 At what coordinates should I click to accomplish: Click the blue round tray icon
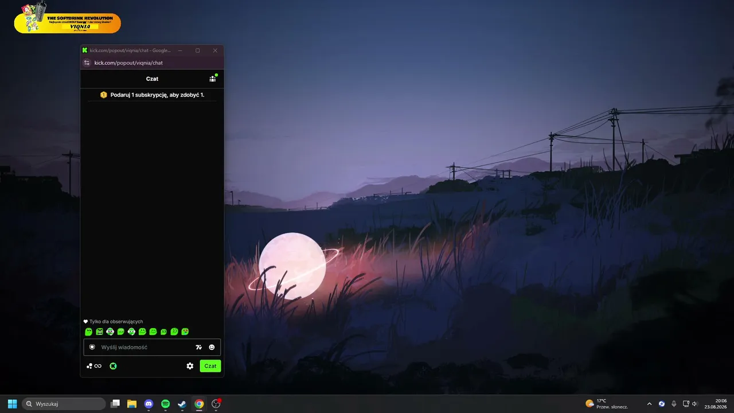(662, 404)
